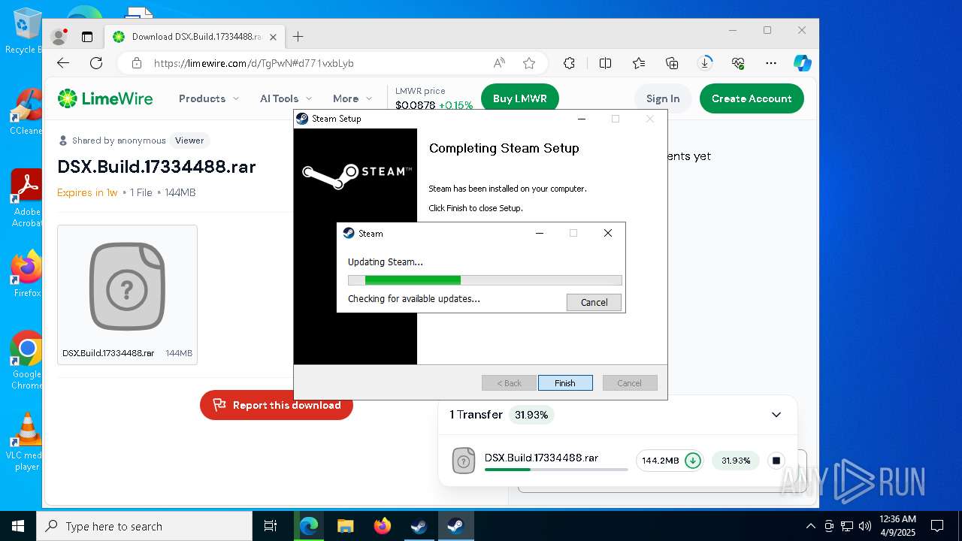Open Adobe Acrobat desktop shortcut
This screenshot has height=541, width=962.
tap(26, 198)
